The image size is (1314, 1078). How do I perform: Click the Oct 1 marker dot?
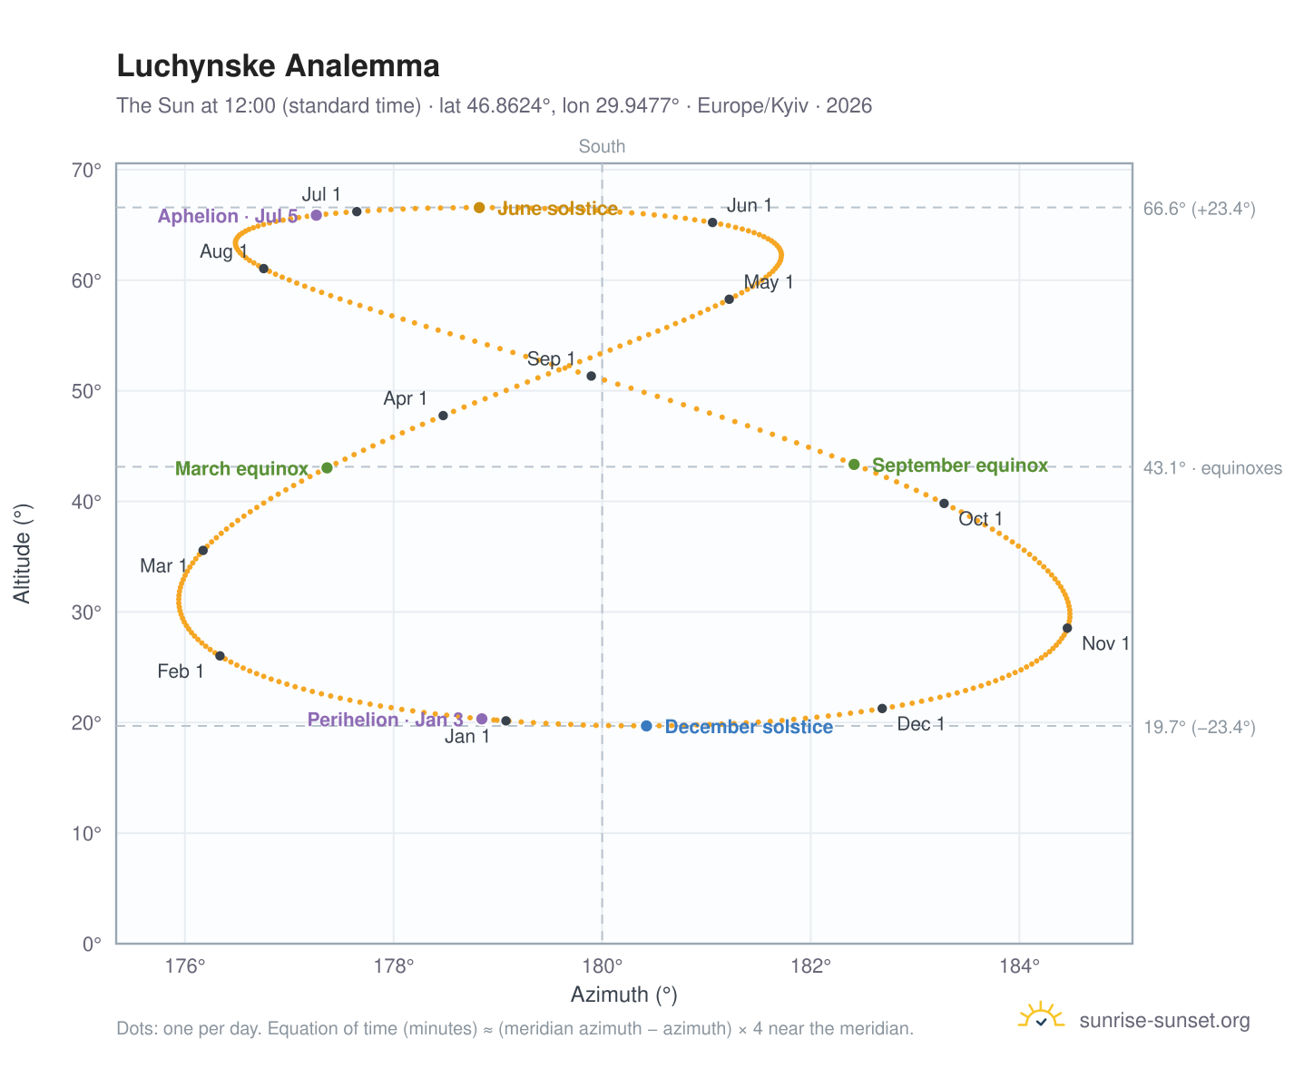point(944,504)
